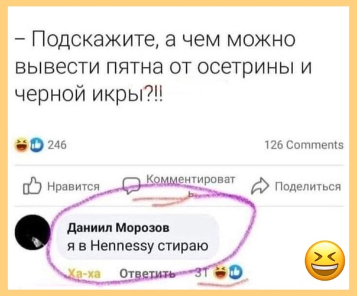This screenshot has width=357, height=296.
Task: Click the large laughing emoji sticker
Action: click(x=325, y=261)
